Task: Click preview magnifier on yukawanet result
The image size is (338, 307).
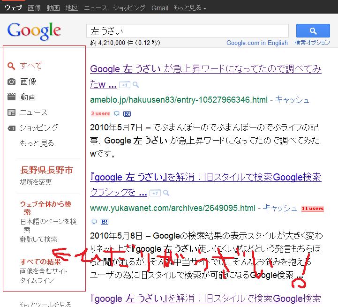Action: pyautogui.click(x=166, y=193)
